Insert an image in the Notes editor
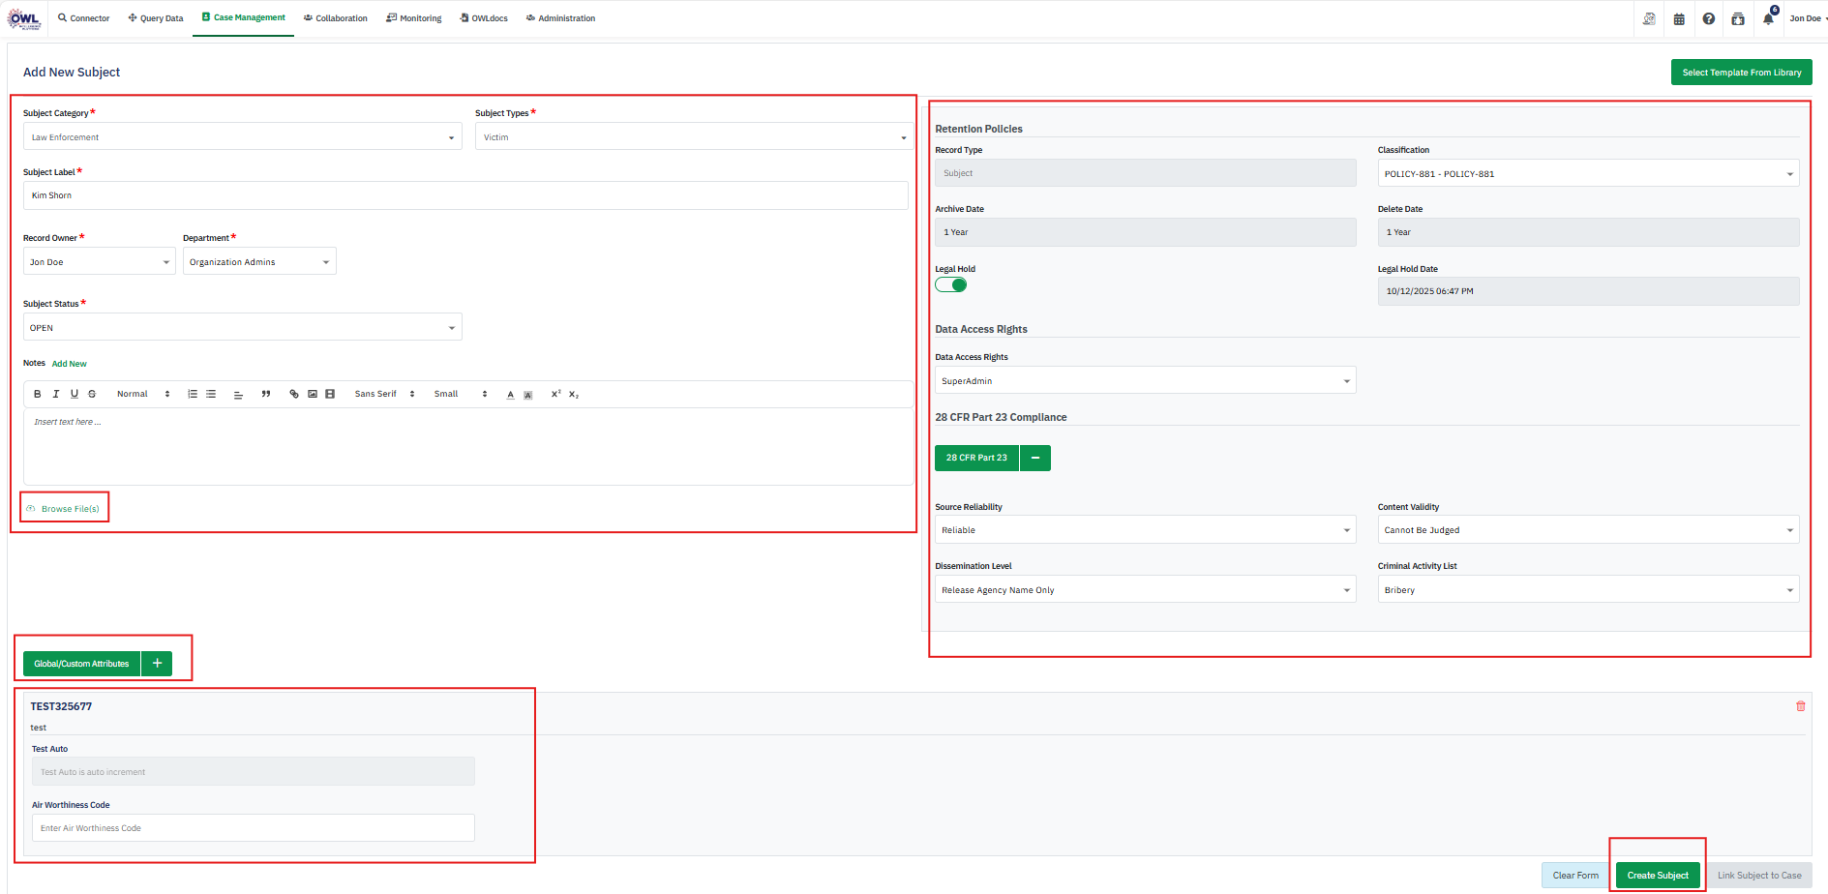The image size is (1828, 894). pos(313,394)
